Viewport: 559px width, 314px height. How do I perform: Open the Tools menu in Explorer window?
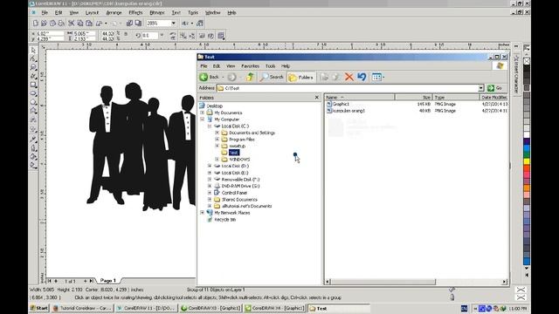pyautogui.click(x=270, y=66)
